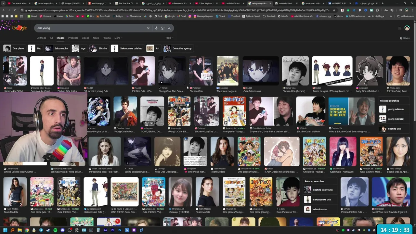Expand the Tools dropdown
The height and width of the screenshot is (234, 416).
(169, 38)
